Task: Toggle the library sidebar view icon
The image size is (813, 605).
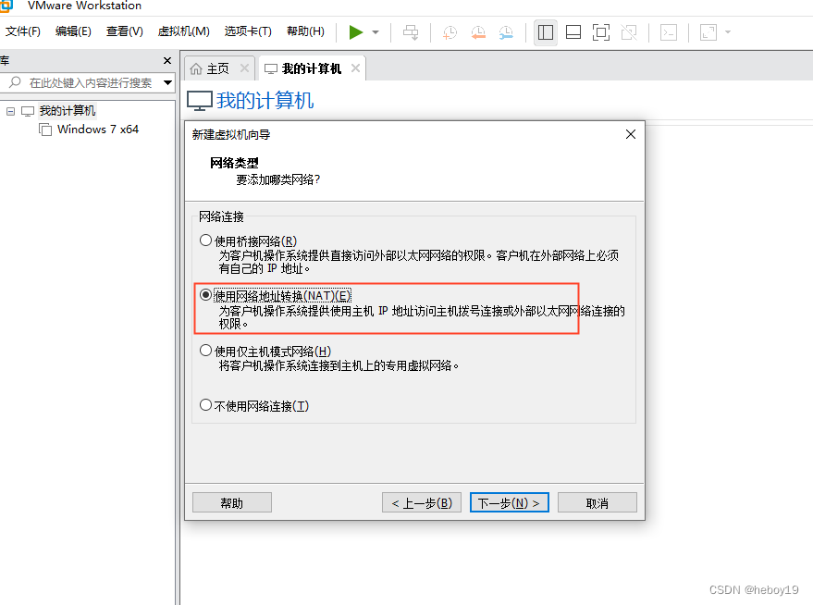Action: (x=546, y=32)
